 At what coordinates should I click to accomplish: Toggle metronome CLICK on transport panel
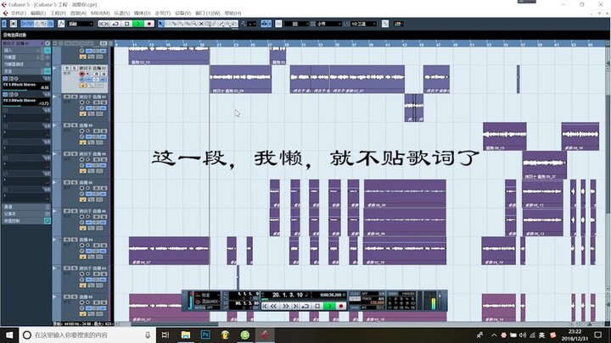pyautogui.click(x=355, y=294)
